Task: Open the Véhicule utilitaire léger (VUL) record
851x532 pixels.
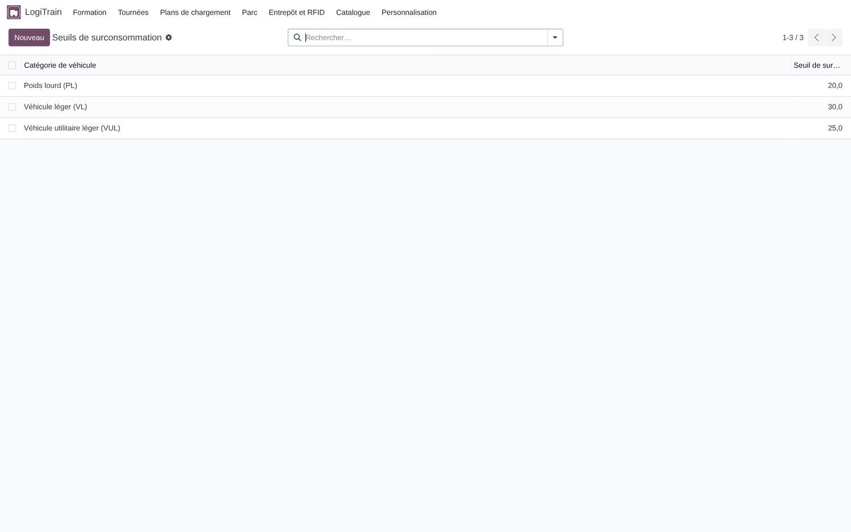Action: pos(72,128)
